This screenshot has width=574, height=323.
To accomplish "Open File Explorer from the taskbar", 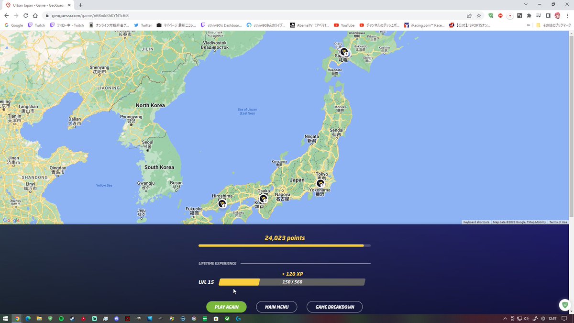I will pyautogui.click(x=39, y=318).
